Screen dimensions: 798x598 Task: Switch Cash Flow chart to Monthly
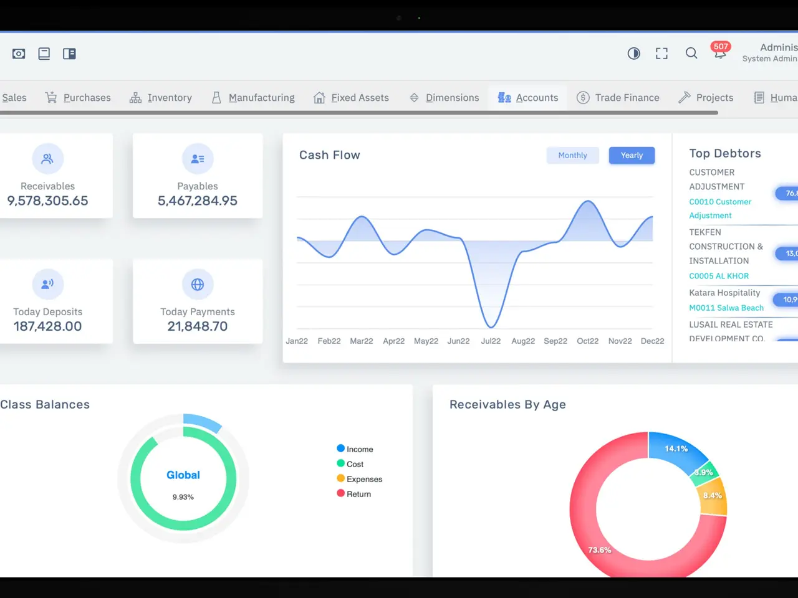click(572, 155)
